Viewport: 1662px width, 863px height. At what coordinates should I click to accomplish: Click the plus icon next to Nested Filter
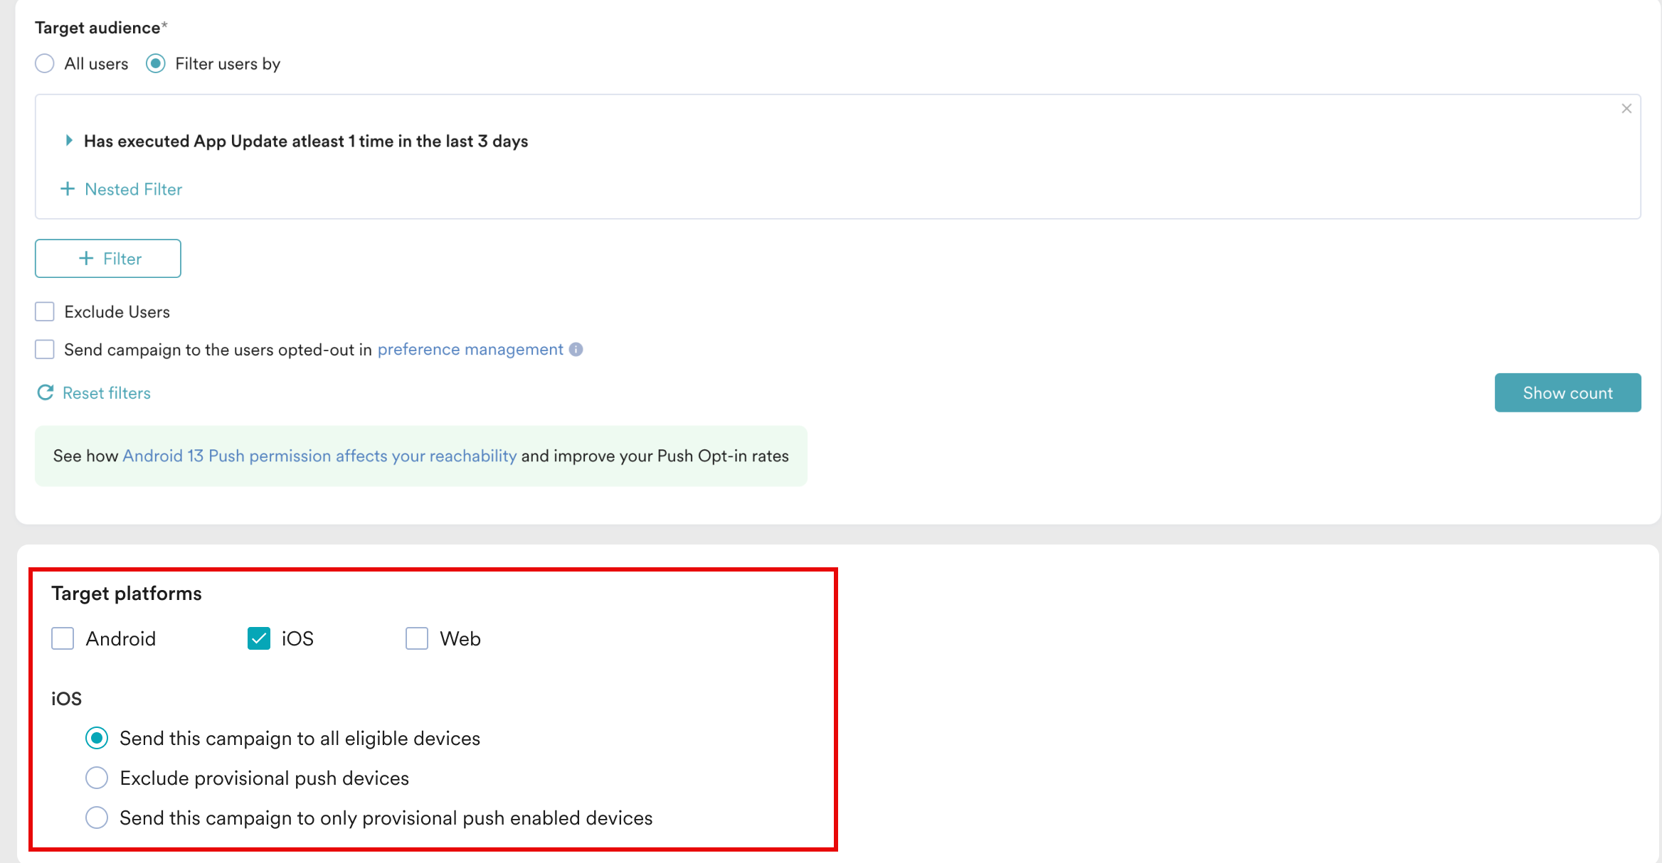(68, 189)
